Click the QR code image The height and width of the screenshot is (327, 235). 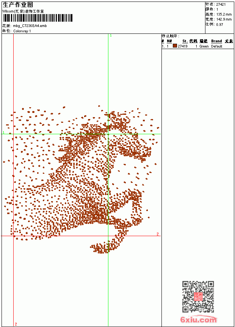[198, 297]
